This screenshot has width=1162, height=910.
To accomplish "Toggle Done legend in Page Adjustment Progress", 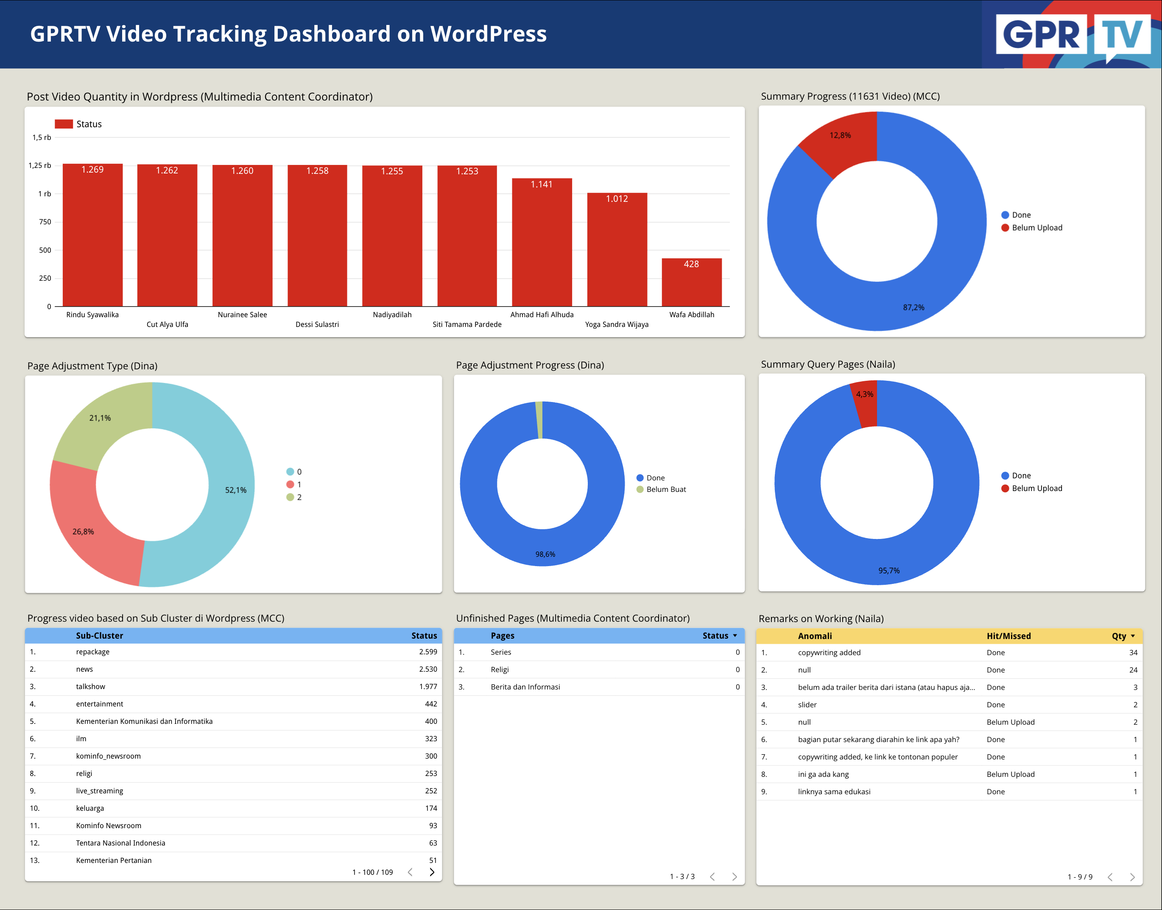I will pyautogui.click(x=651, y=478).
